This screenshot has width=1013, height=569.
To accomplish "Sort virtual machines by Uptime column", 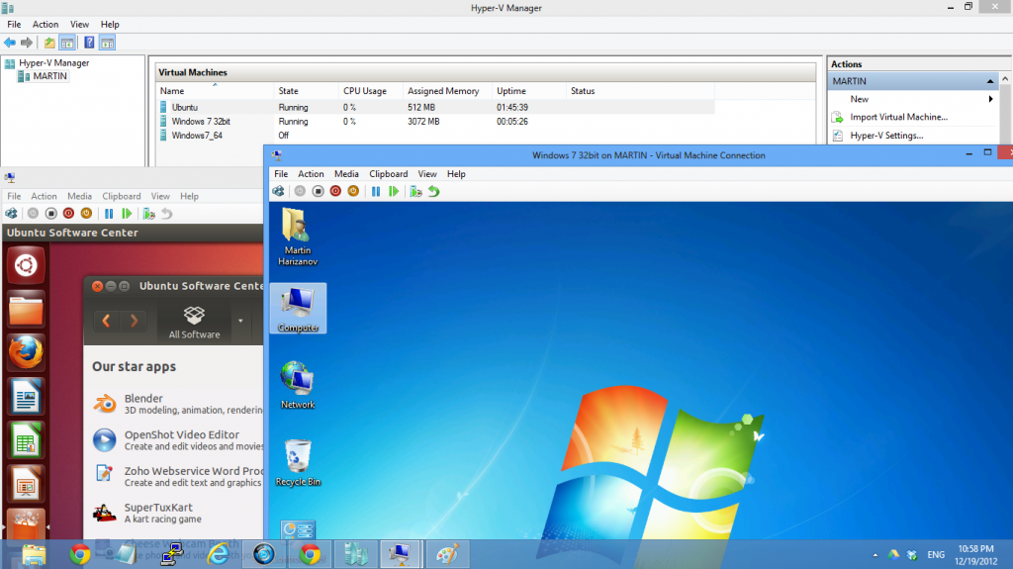I will click(x=528, y=91).
